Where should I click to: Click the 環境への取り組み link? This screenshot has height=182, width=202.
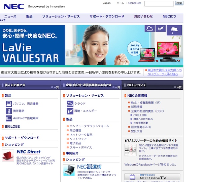click(x=143, y=119)
